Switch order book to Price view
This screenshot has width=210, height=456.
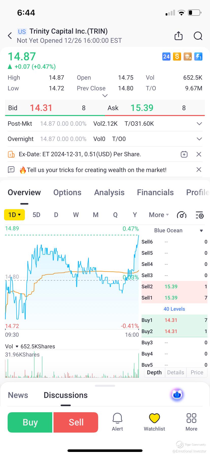point(197,372)
